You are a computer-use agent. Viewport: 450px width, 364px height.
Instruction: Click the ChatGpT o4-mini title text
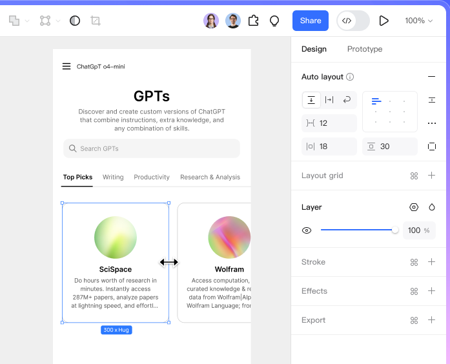coord(101,66)
